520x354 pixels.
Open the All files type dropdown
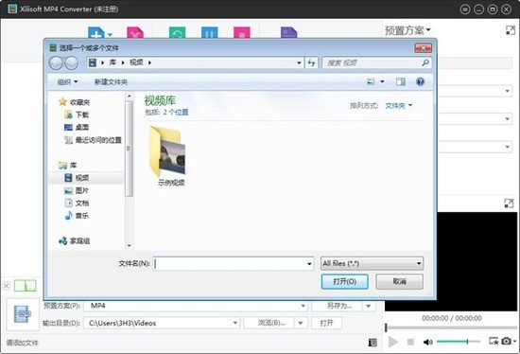372,263
